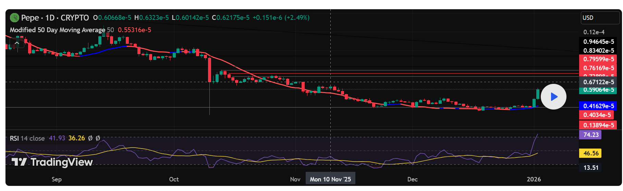623x191 pixels.
Task: Click the Nov label on time axis
Action: tap(295, 179)
